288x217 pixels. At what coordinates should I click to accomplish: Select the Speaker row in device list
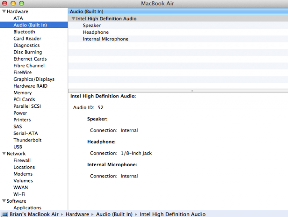point(178,25)
